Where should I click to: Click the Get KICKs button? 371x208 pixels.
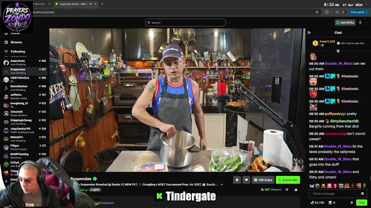tap(345, 23)
